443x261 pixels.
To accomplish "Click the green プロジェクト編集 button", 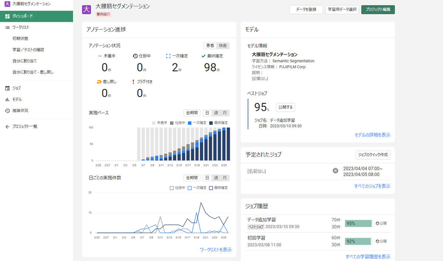I will click(x=378, y=10).
